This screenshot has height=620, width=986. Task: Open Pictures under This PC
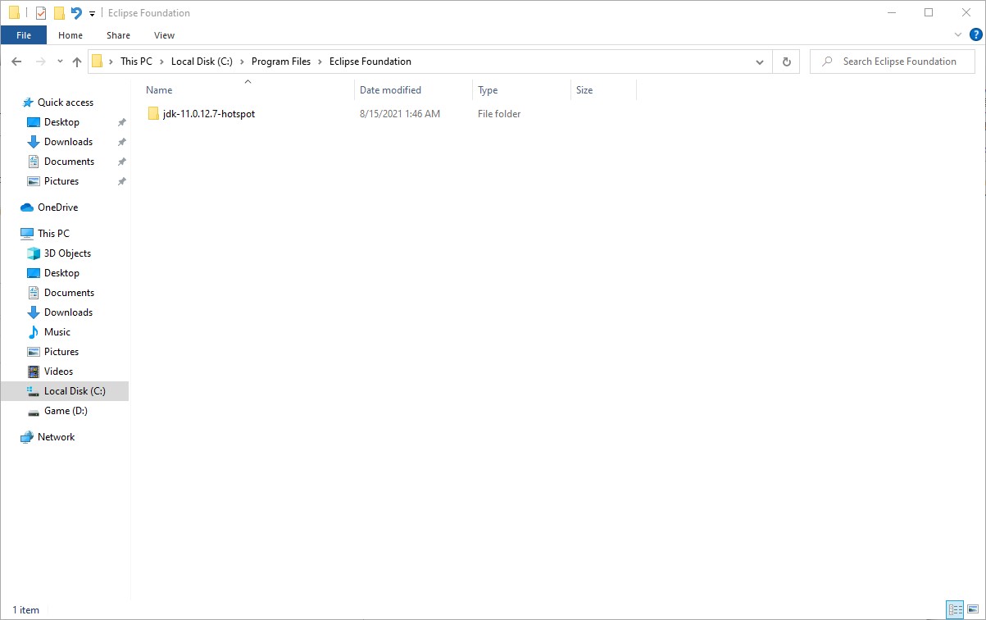(61, 352)
